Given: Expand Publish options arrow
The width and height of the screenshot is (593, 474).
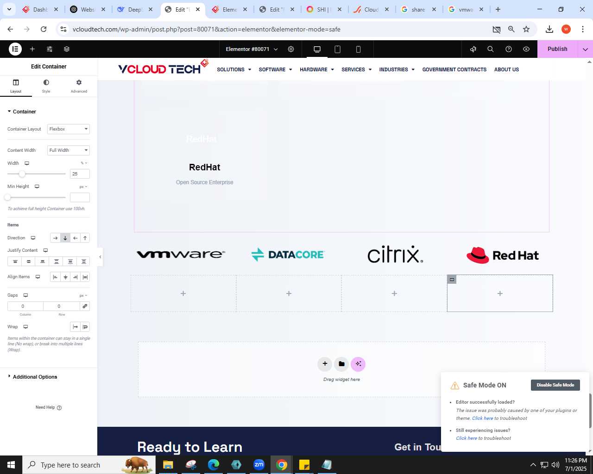Looking at the screenshot, I should click(x=585, y=49).
